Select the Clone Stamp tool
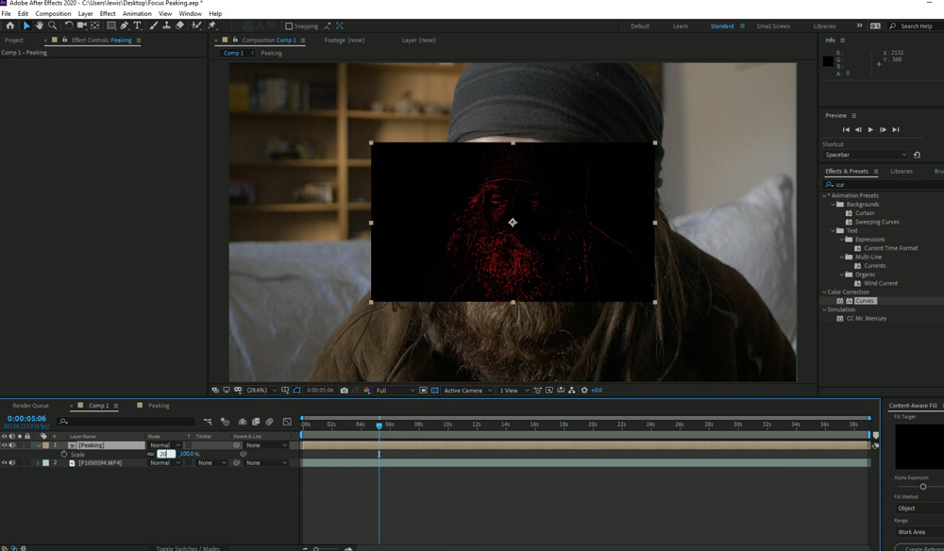 (167, 25)
